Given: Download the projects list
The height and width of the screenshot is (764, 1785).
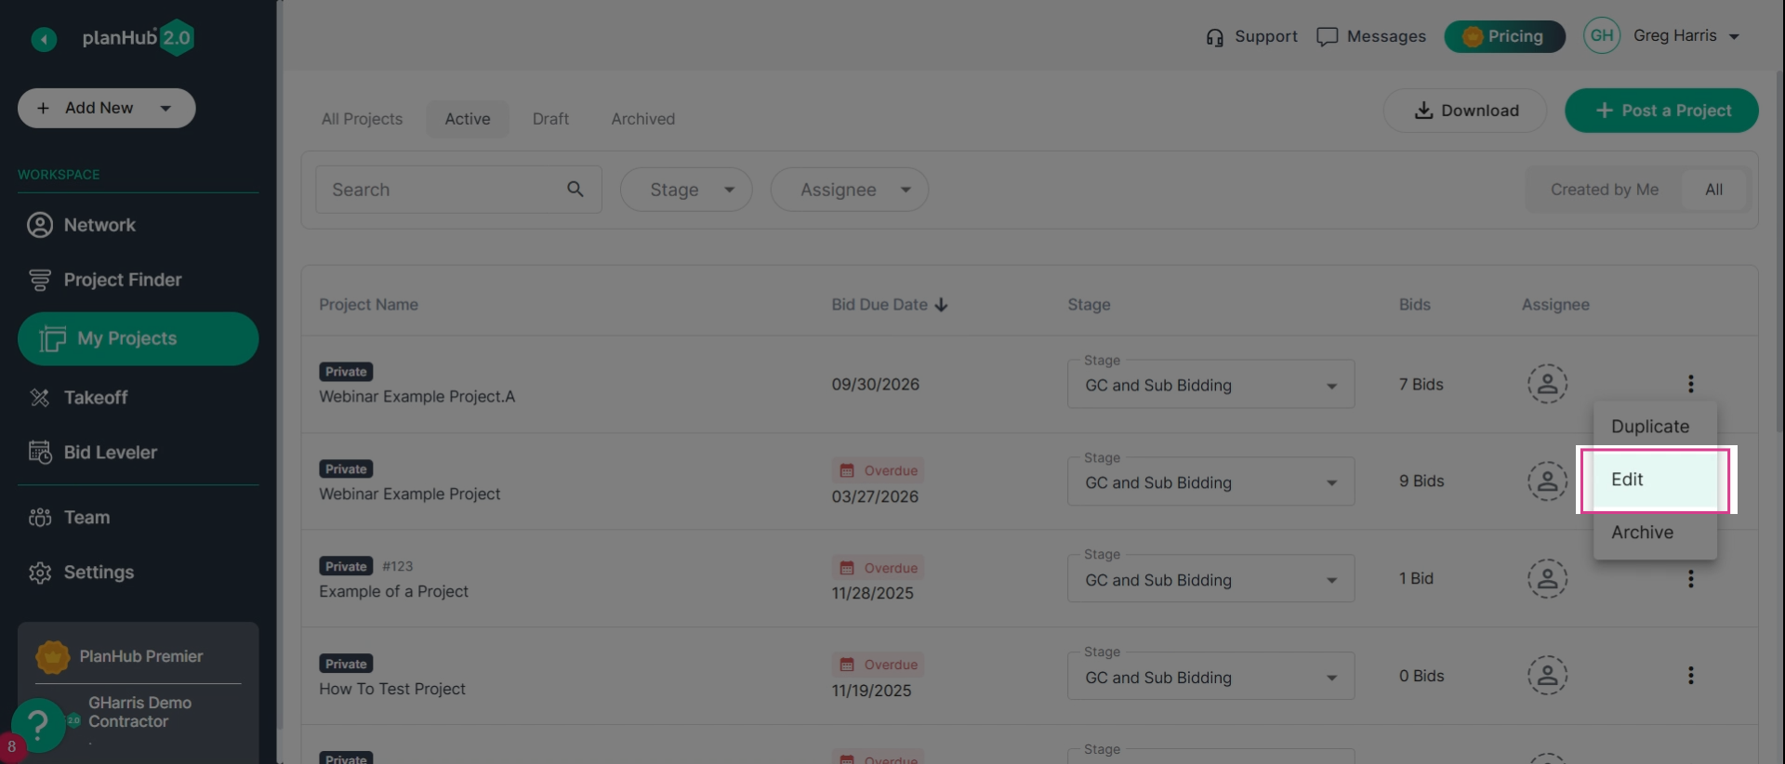Looking at the screenshot, I should [x=1465, y=111].
